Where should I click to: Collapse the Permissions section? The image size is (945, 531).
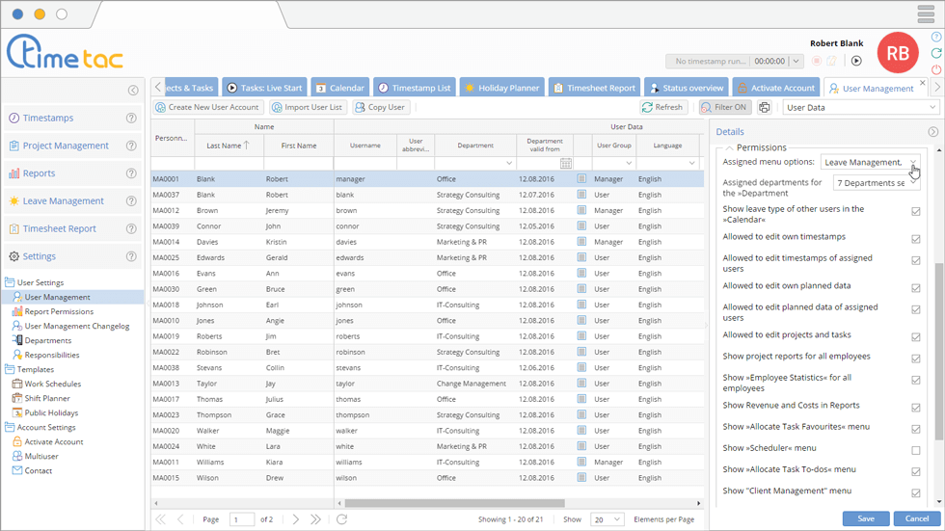point(729,147)
